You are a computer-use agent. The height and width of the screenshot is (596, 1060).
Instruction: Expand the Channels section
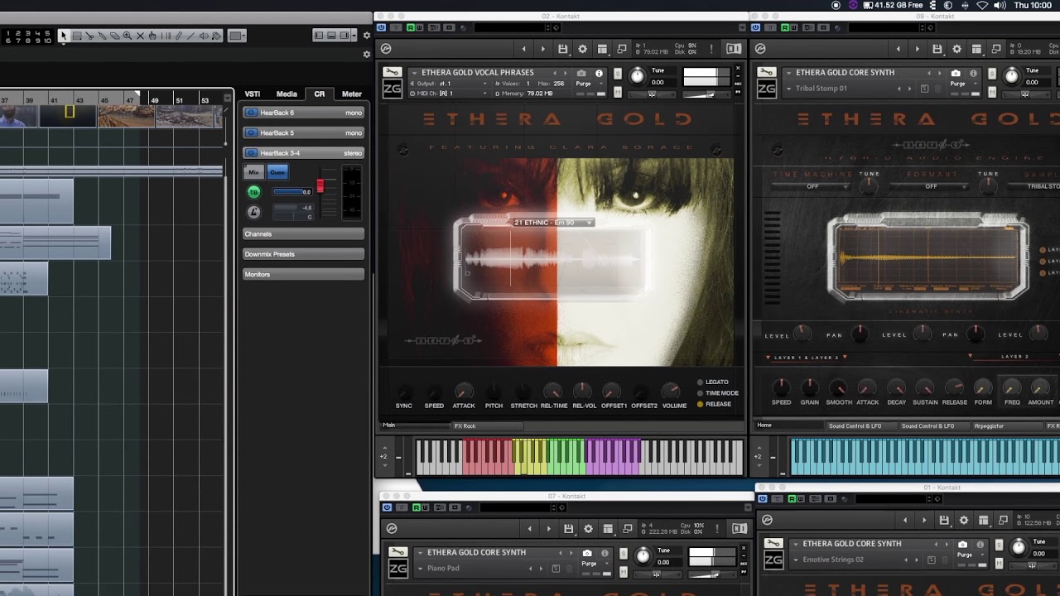(x=303, y=234)
